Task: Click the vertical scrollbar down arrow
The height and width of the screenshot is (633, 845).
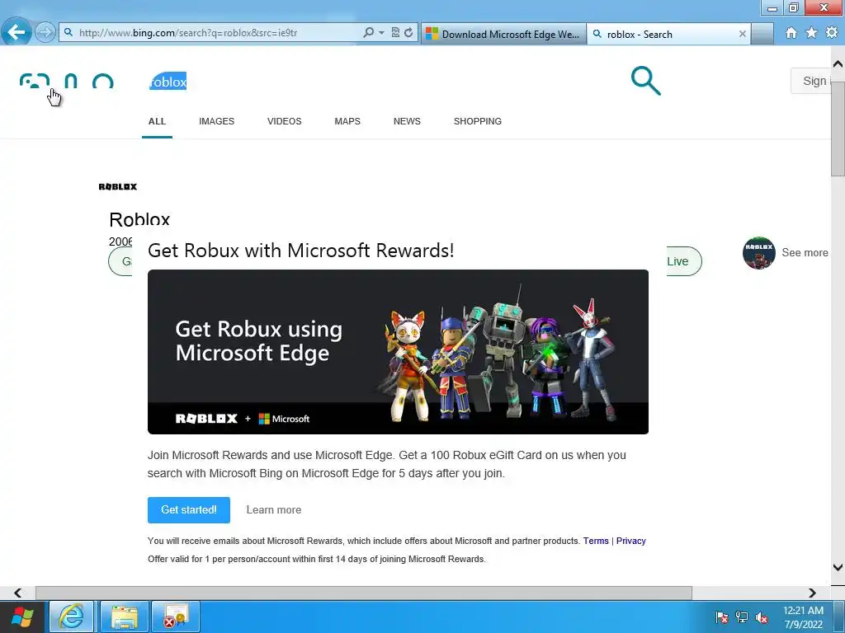Action: [x=838, y=567]
